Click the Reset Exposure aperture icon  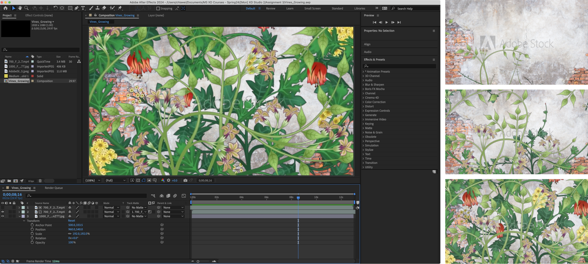(168, 180)
